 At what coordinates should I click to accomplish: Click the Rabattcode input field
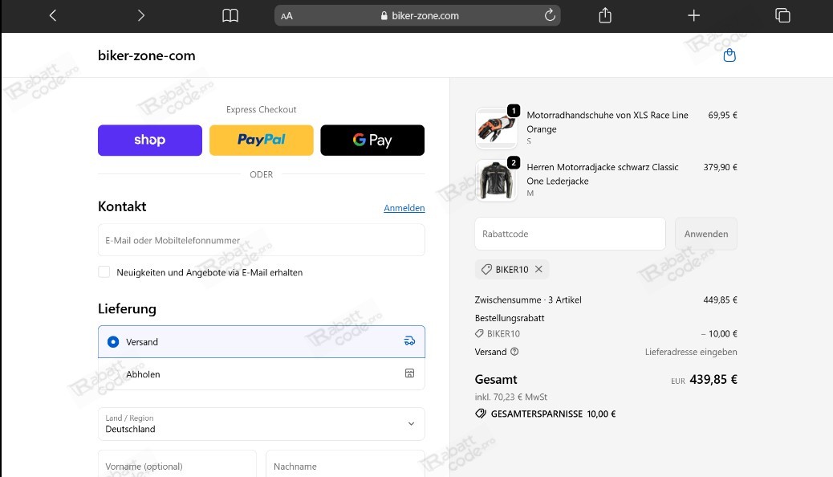(x=570, y=234)
